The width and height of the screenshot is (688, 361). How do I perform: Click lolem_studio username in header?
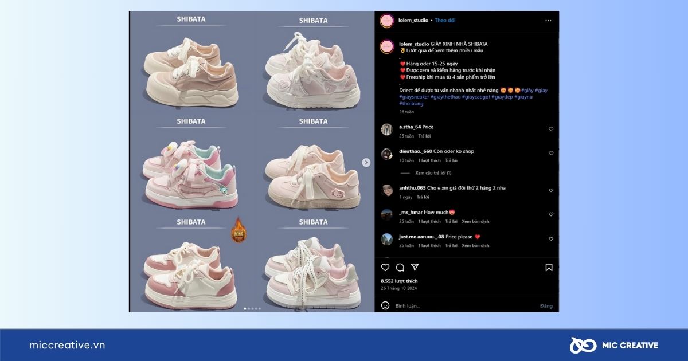[413, 21]
